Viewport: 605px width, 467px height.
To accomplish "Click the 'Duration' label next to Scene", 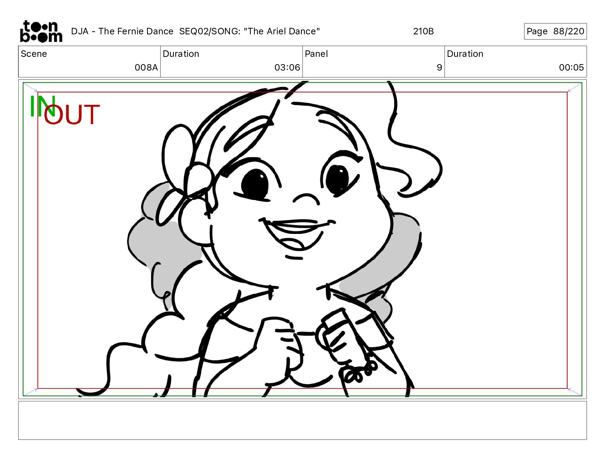I will pyautogui.click(x=181, y=54).
